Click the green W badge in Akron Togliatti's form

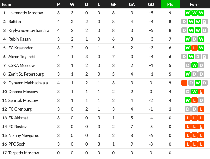point(191,57)
